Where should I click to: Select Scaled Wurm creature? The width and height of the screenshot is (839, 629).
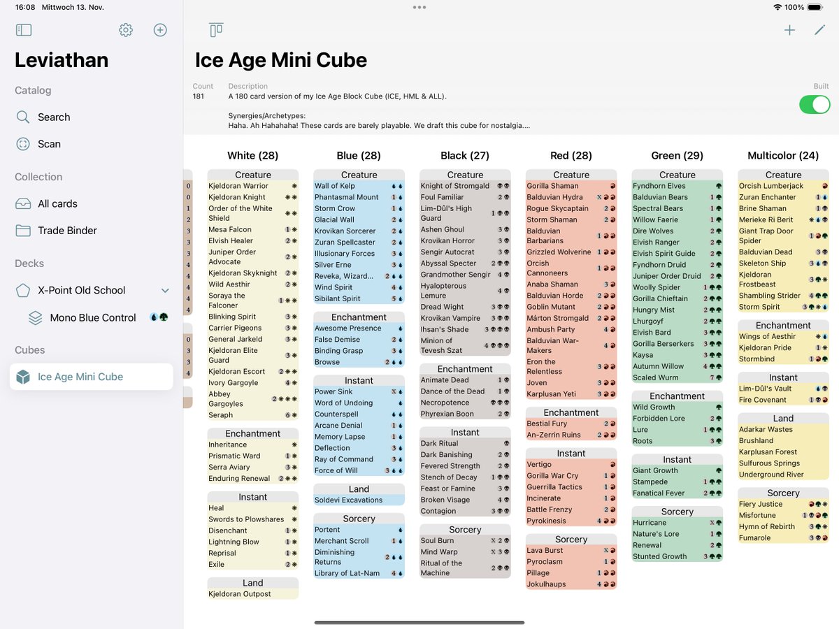pyautogui.click(x=677, y=377)
